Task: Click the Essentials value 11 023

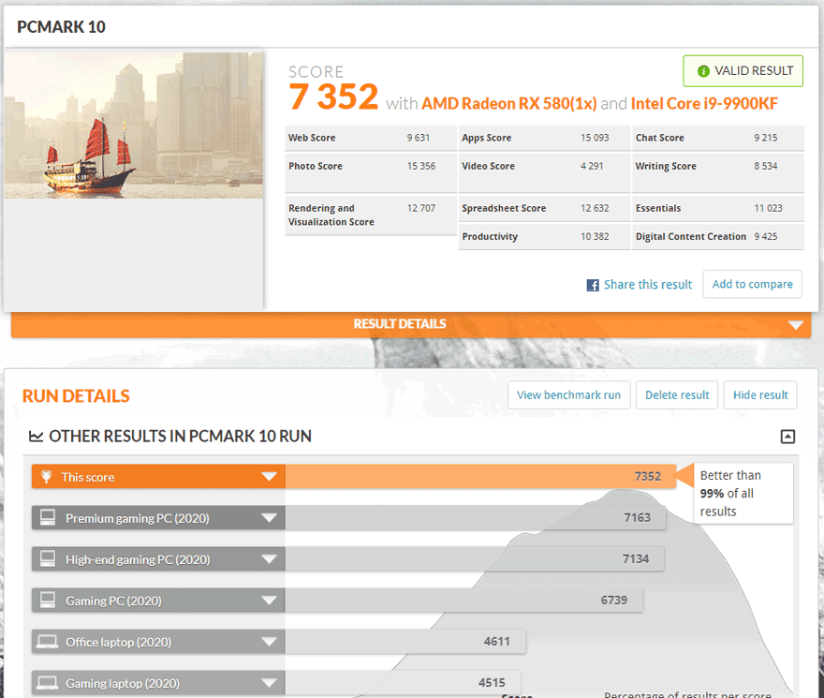Action: pos(769,208)
